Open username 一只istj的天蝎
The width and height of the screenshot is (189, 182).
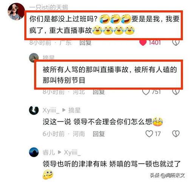pyautogui.click(x=49, y=8)
